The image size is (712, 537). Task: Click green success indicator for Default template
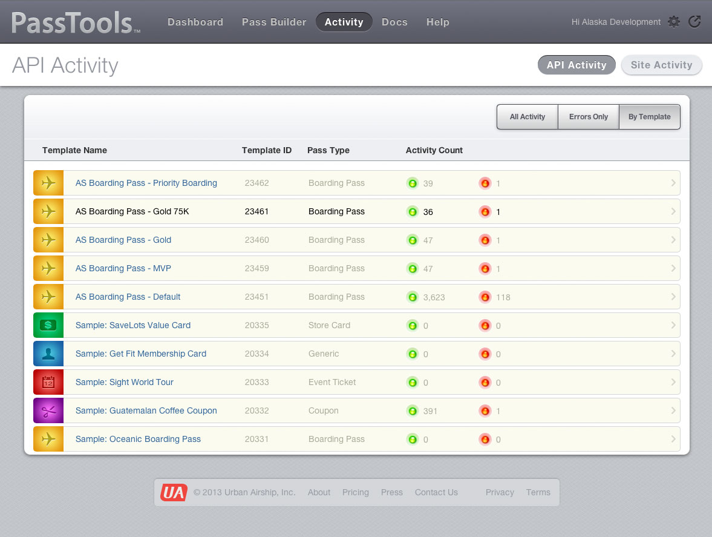(x=413, y=297)
